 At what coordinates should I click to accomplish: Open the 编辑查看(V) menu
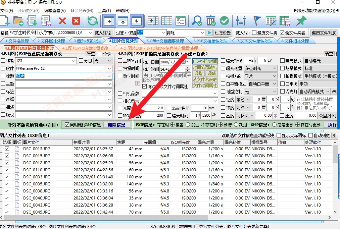point(55,11)
